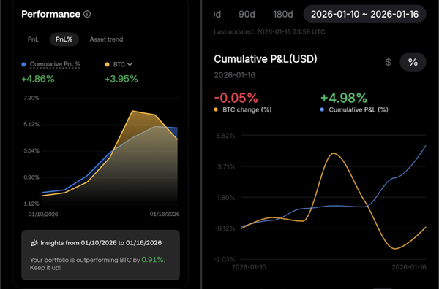The height and width of the screenshot is (289, 439).
Task: Click the yellow BTC legend dot
Action: tap(107, 64)
